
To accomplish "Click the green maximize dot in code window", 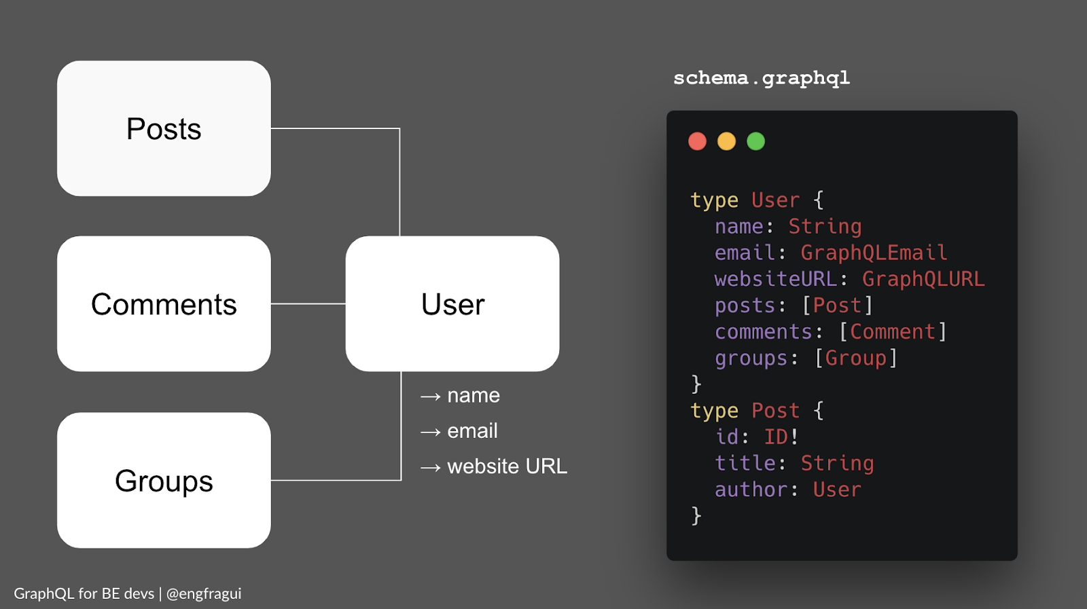I will pyautogui.click(x=755, y=141).
